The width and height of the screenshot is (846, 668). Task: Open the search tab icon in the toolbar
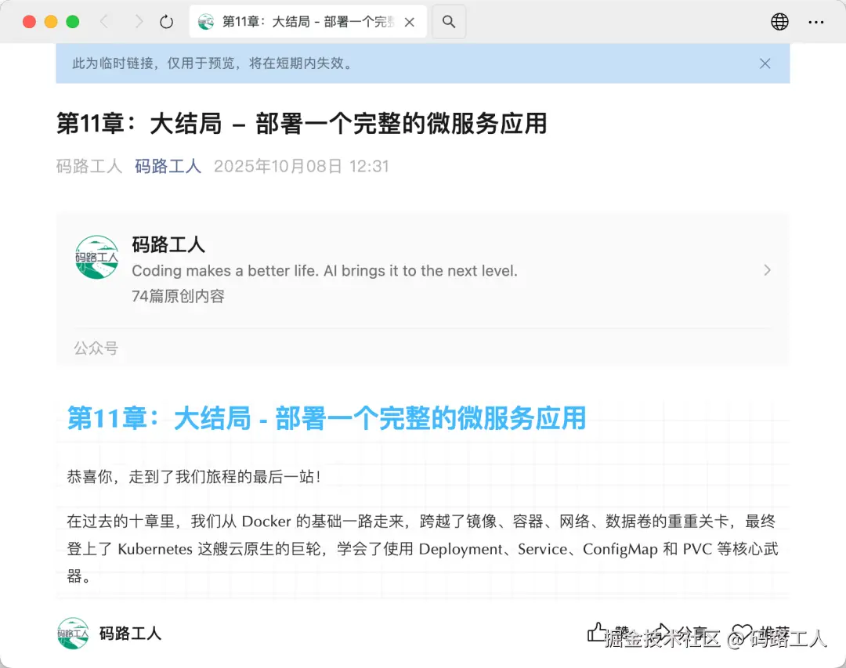pos(449,22)
